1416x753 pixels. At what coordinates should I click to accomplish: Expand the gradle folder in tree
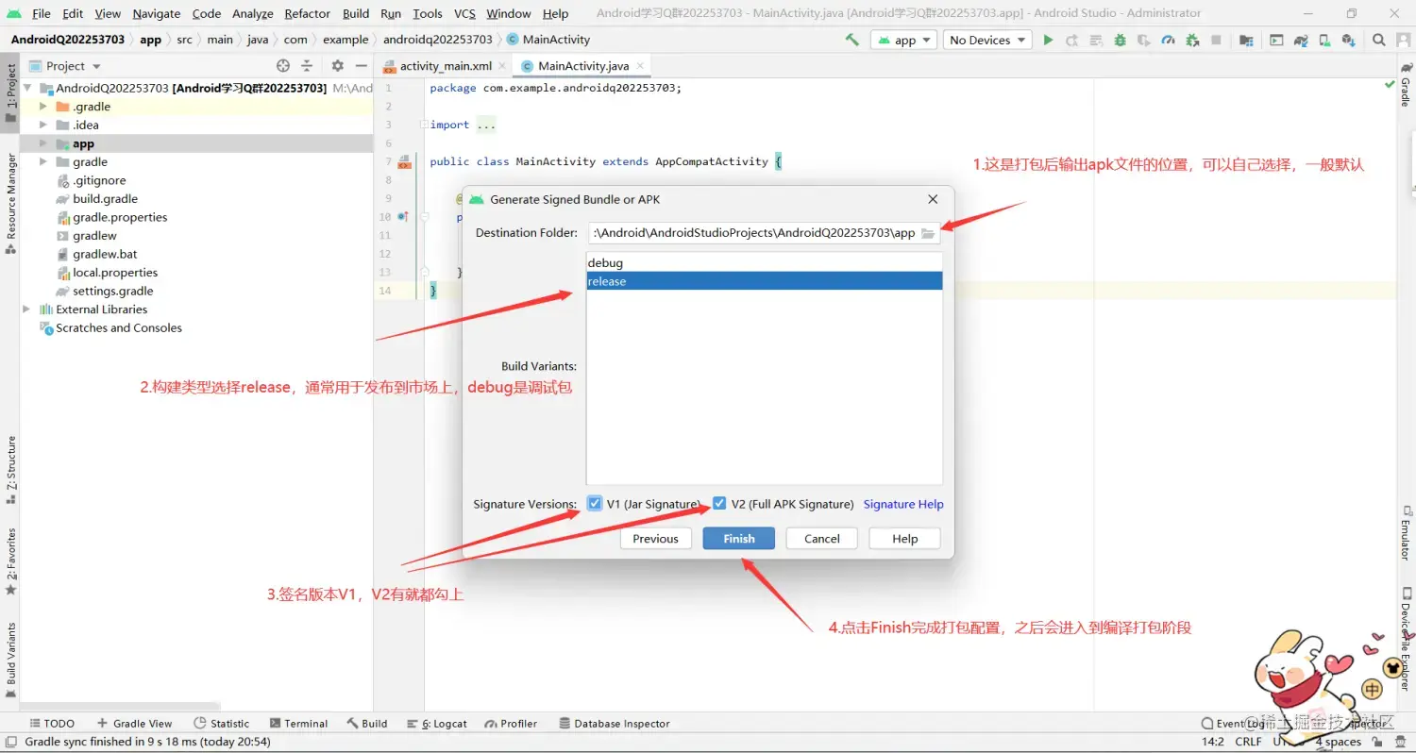pyautogui.click(x=42, y=161)
